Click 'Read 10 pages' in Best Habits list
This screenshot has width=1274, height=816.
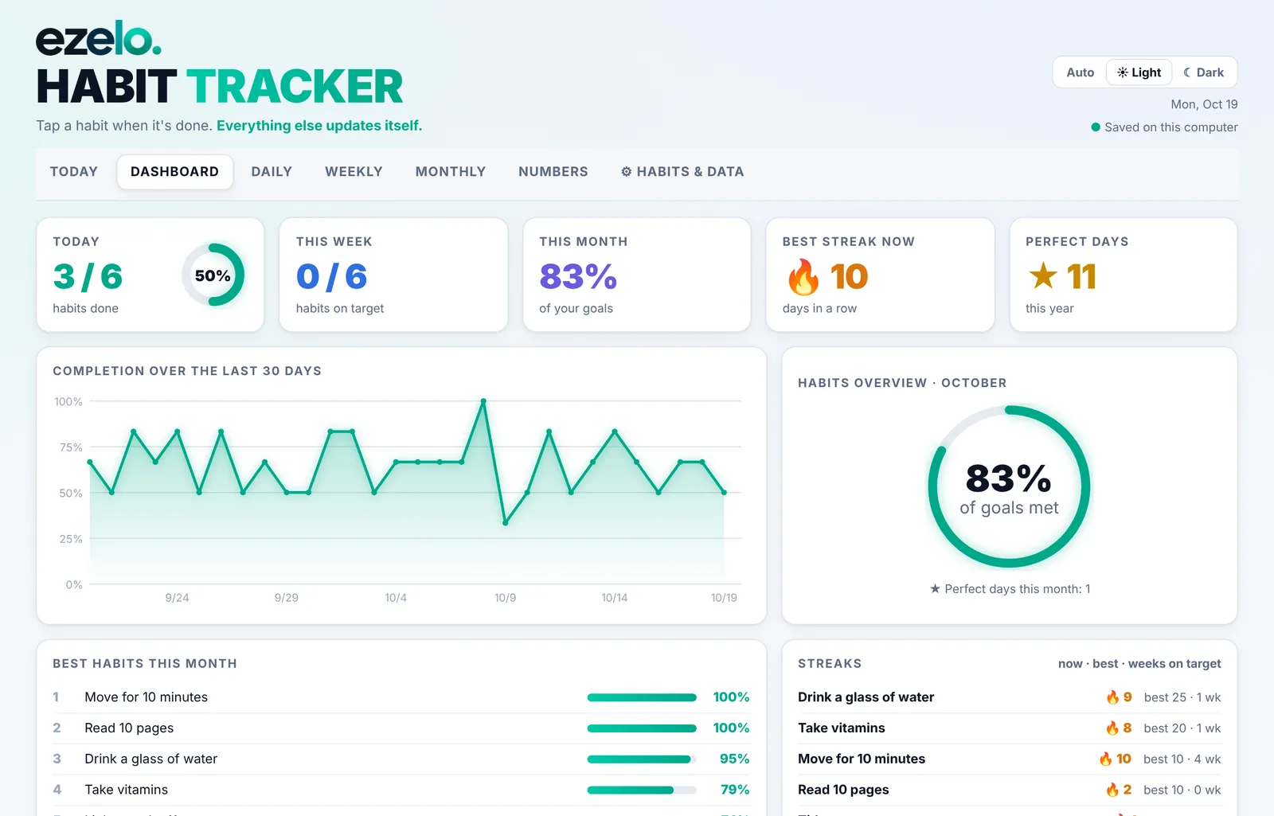(x=129, y=728)
